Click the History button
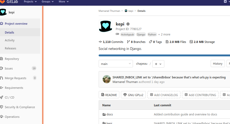This screenshot has height=124, width=230. pos(218,64)
